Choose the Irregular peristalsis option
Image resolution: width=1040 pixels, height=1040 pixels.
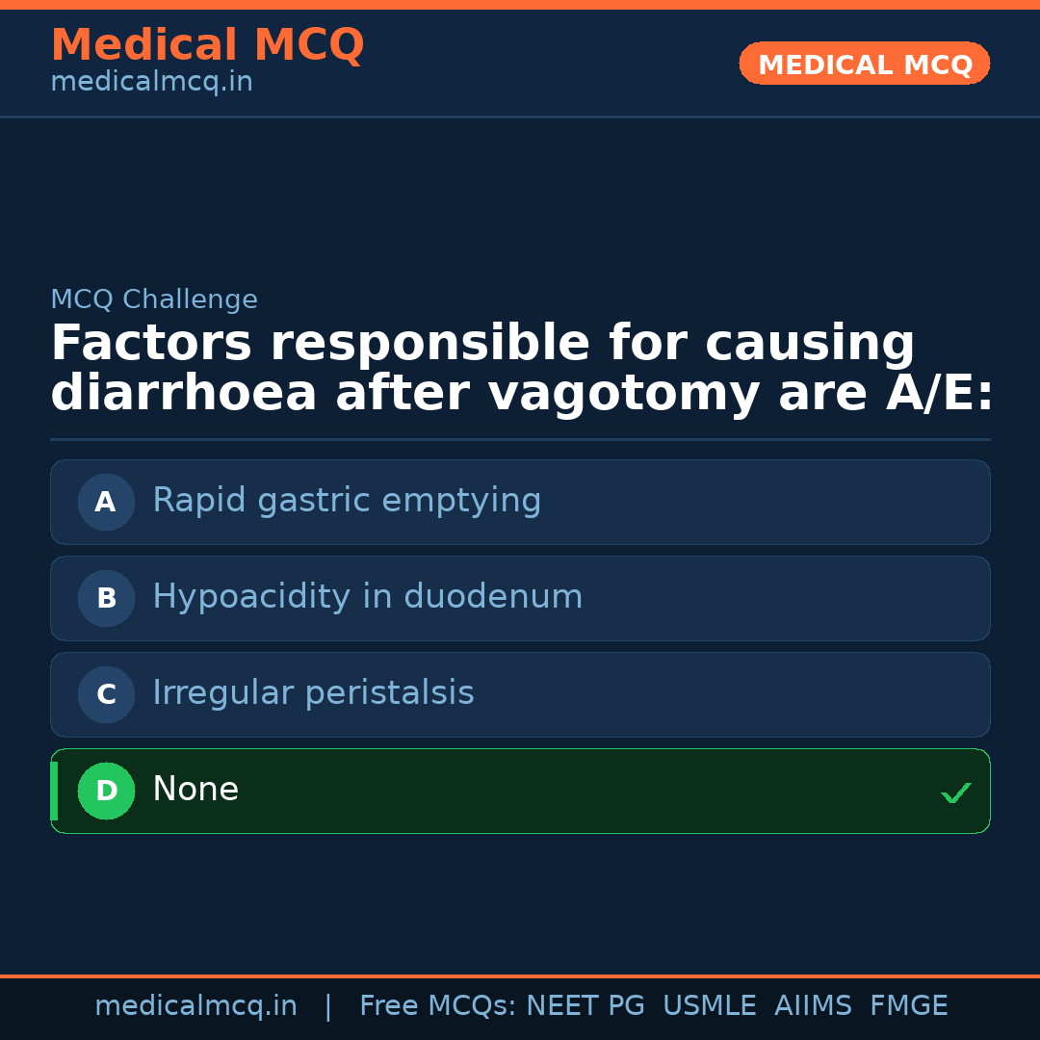coord(313,693)
